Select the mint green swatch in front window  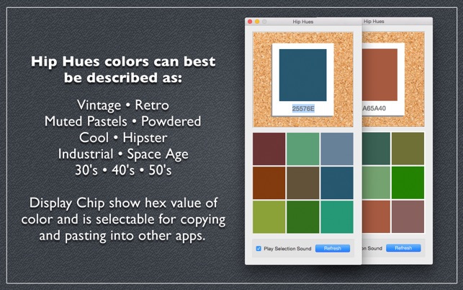tap(303, 149)
